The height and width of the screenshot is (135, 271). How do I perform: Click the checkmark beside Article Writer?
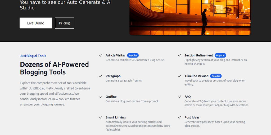point(101,55)
